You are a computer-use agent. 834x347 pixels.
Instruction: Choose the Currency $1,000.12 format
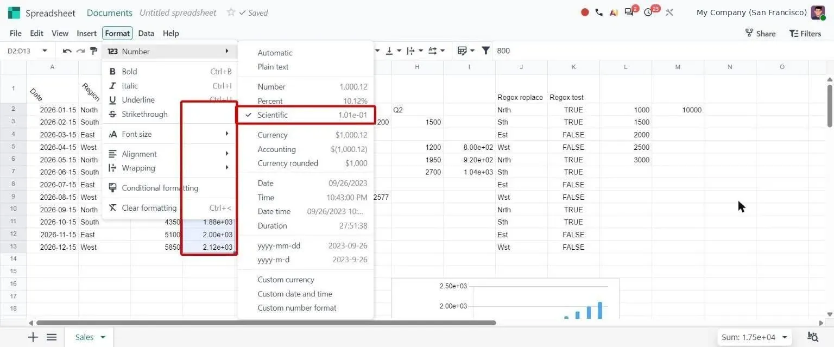[305, 135]
